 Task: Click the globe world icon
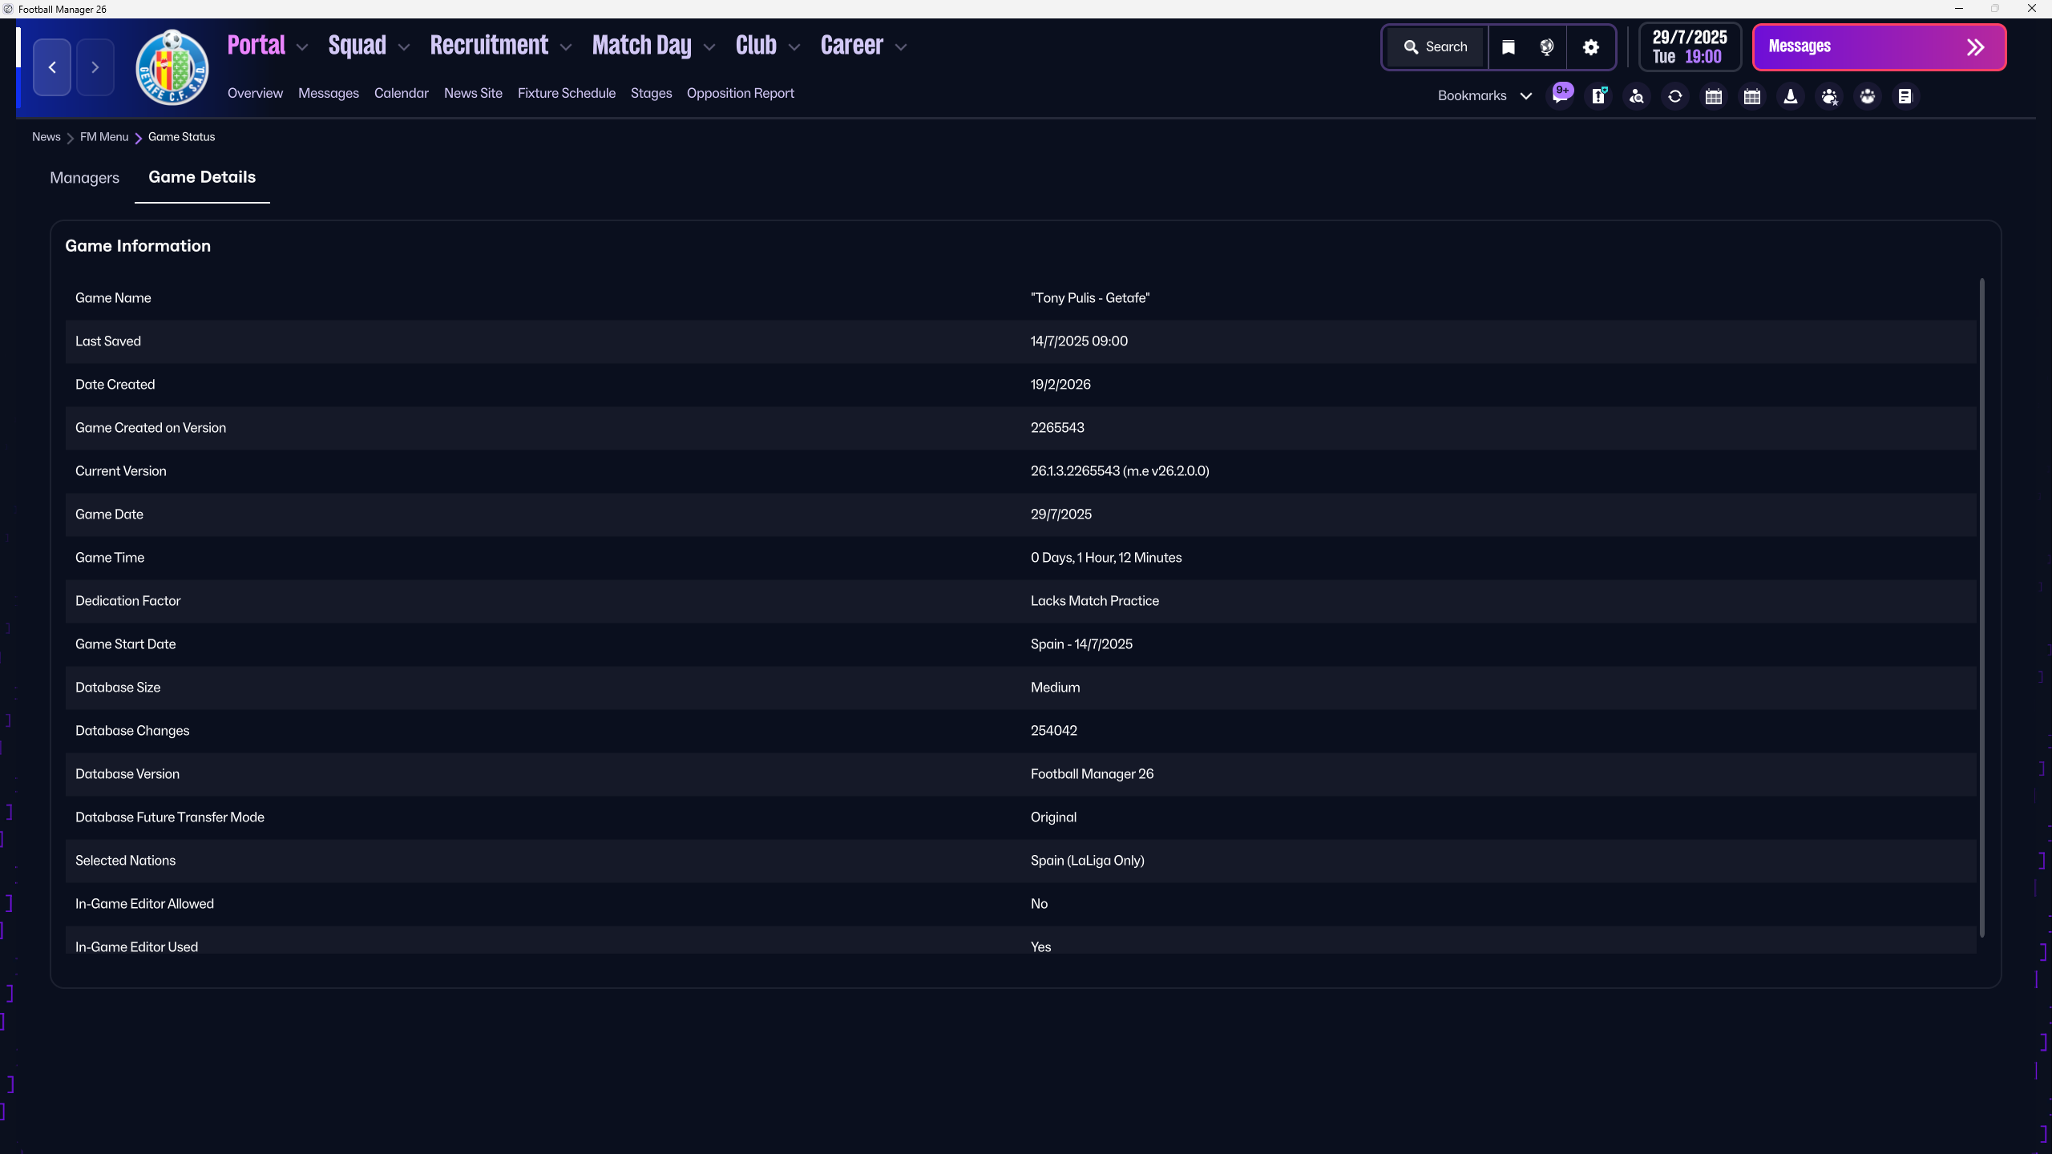[x=1547, y=47]
